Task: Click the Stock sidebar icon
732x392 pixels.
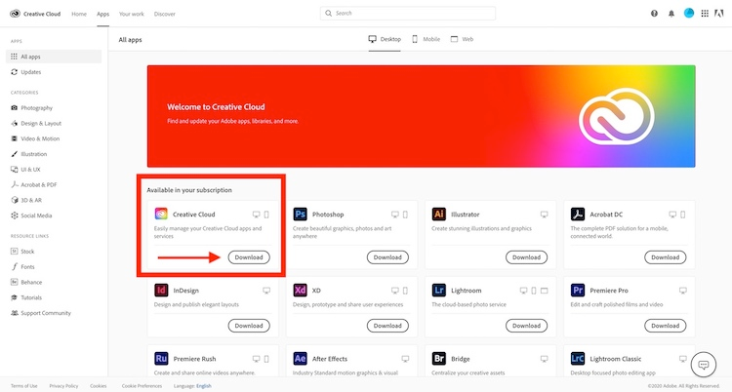Action: [x=14, y=251]
